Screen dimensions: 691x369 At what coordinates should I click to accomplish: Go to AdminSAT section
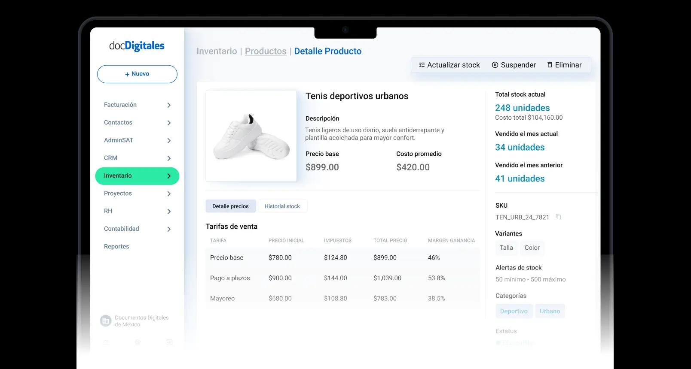pos(119,140)
